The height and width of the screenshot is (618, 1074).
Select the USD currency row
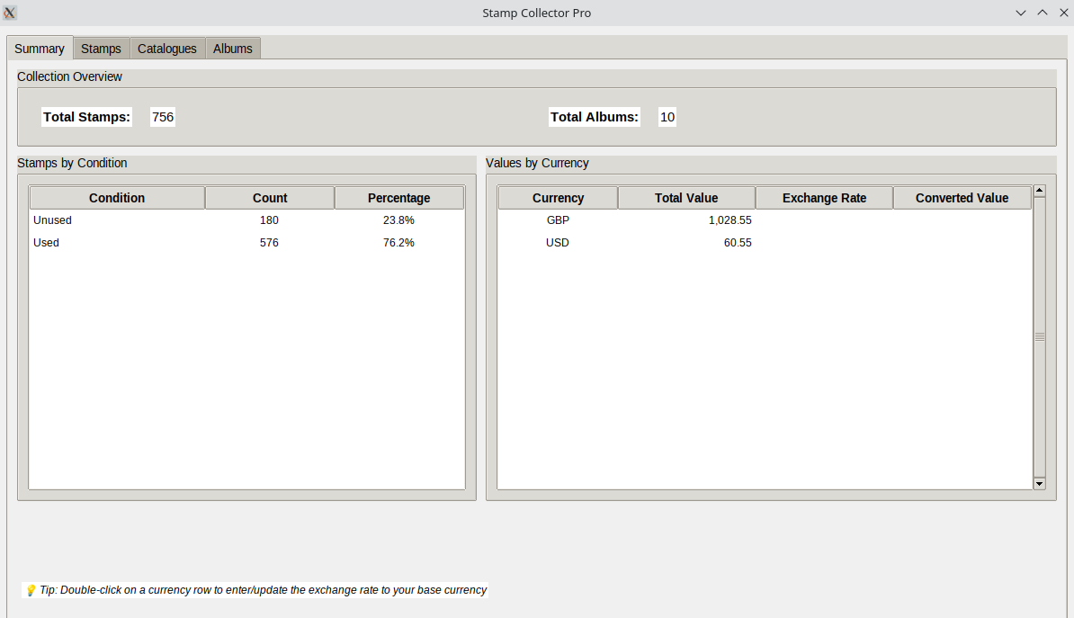[x=558, y=243]
